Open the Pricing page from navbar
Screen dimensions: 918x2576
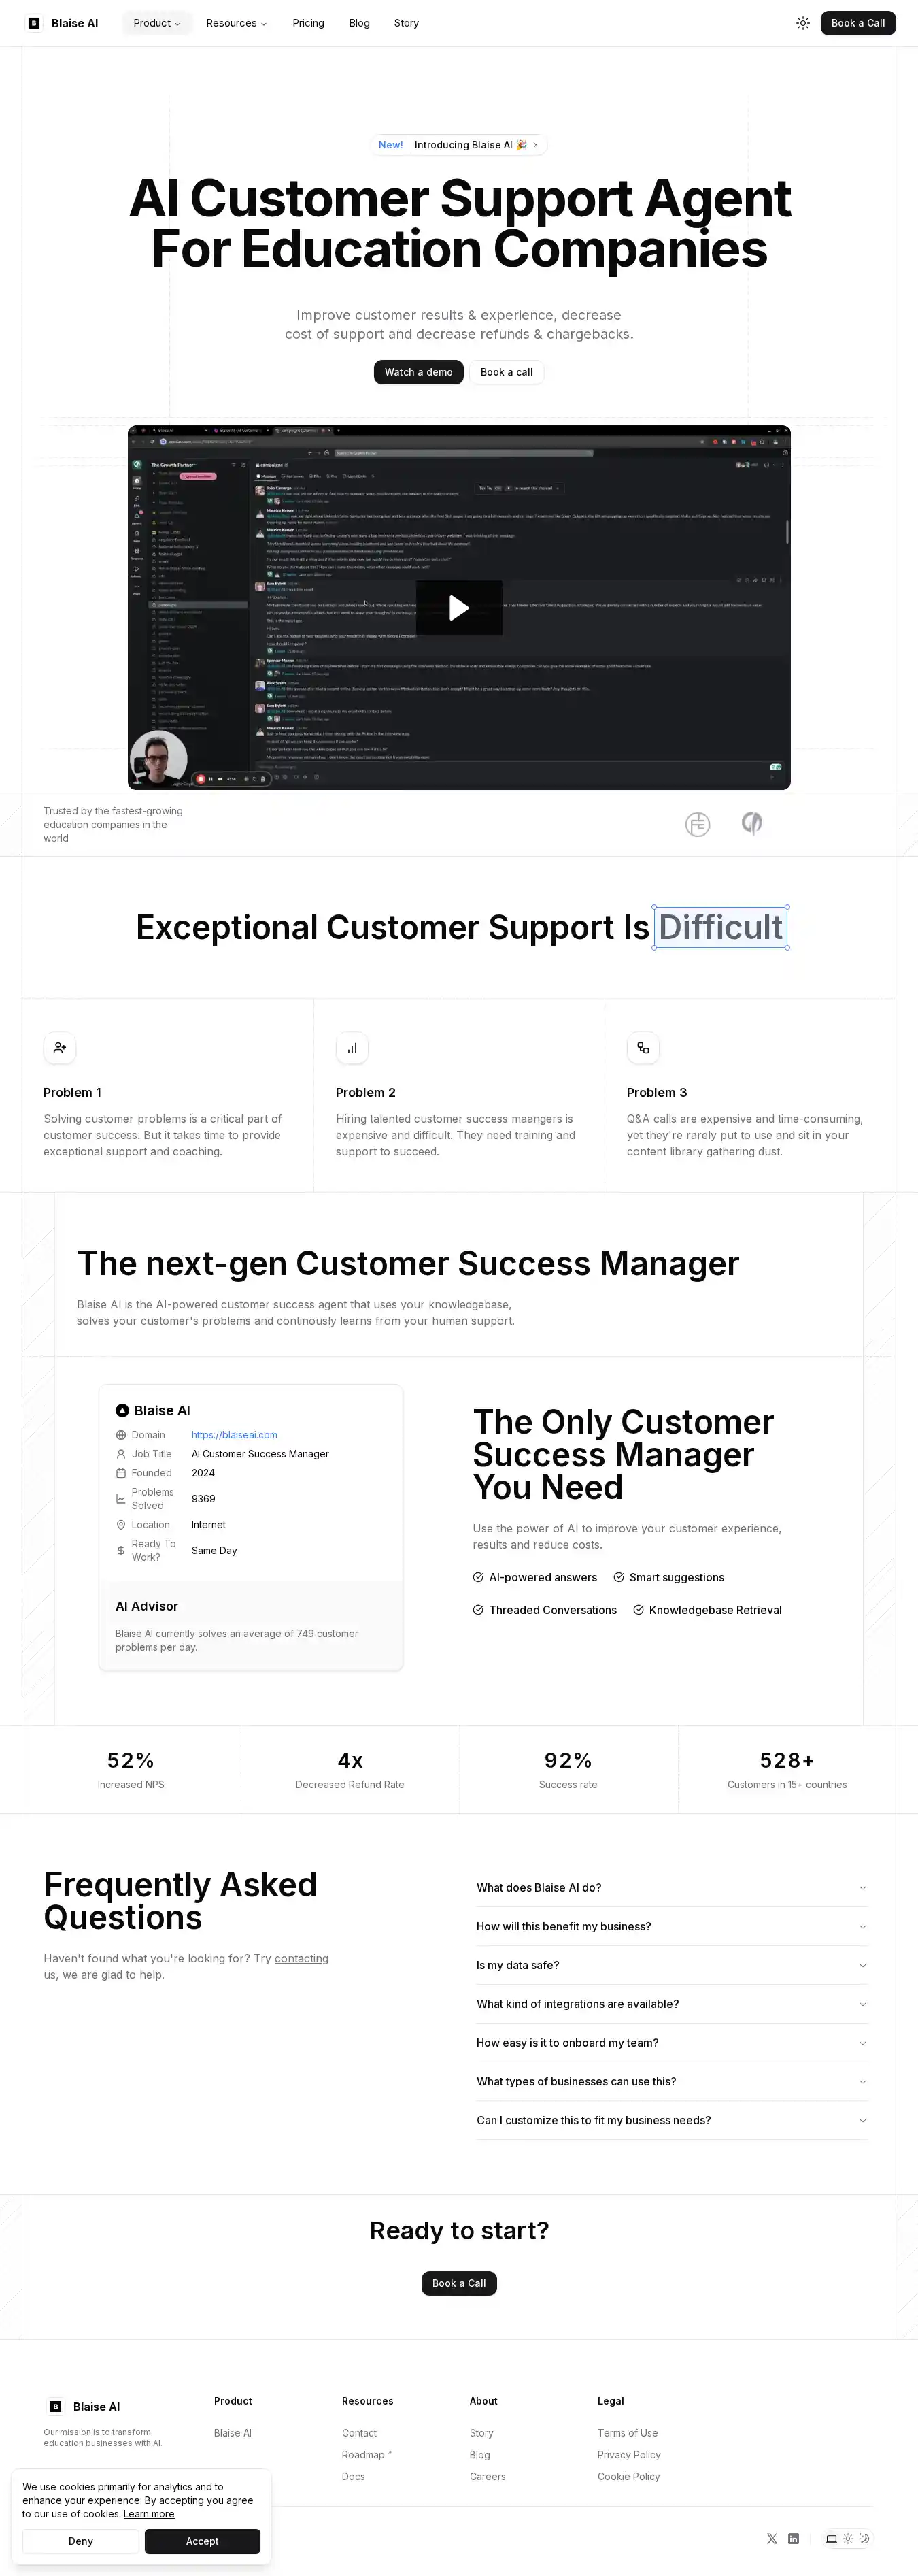[307, 23]
